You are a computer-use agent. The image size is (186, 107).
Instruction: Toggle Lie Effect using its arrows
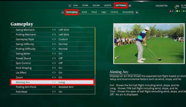[x=54, y=72]
